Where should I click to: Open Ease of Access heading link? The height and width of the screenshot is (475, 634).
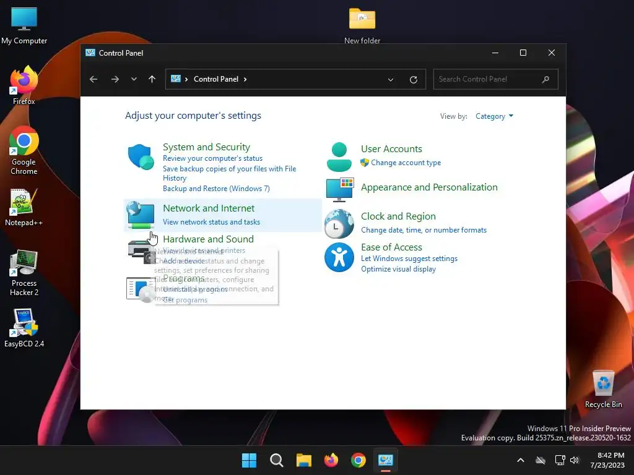pyautogui.click(x=391, y=247)
